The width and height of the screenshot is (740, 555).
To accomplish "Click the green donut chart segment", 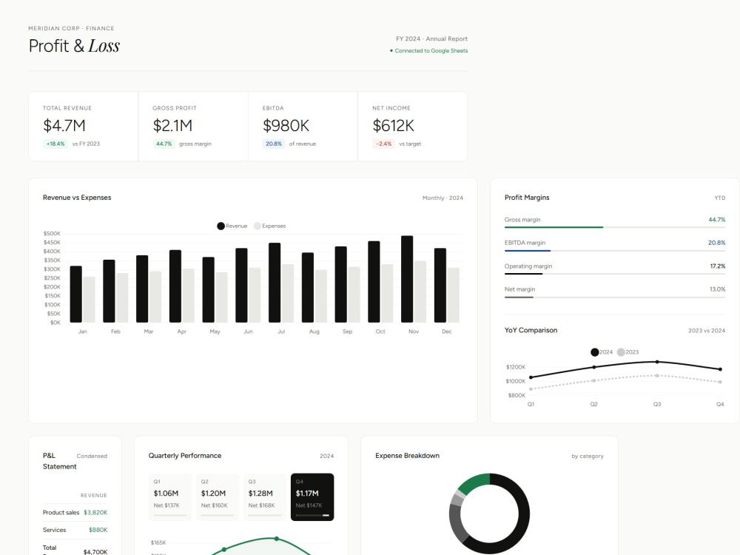I will 475,483.
